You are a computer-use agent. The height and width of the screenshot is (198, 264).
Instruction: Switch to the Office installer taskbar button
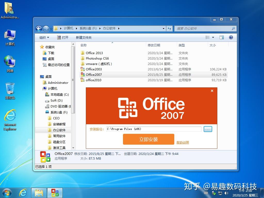tap(55, 193)
